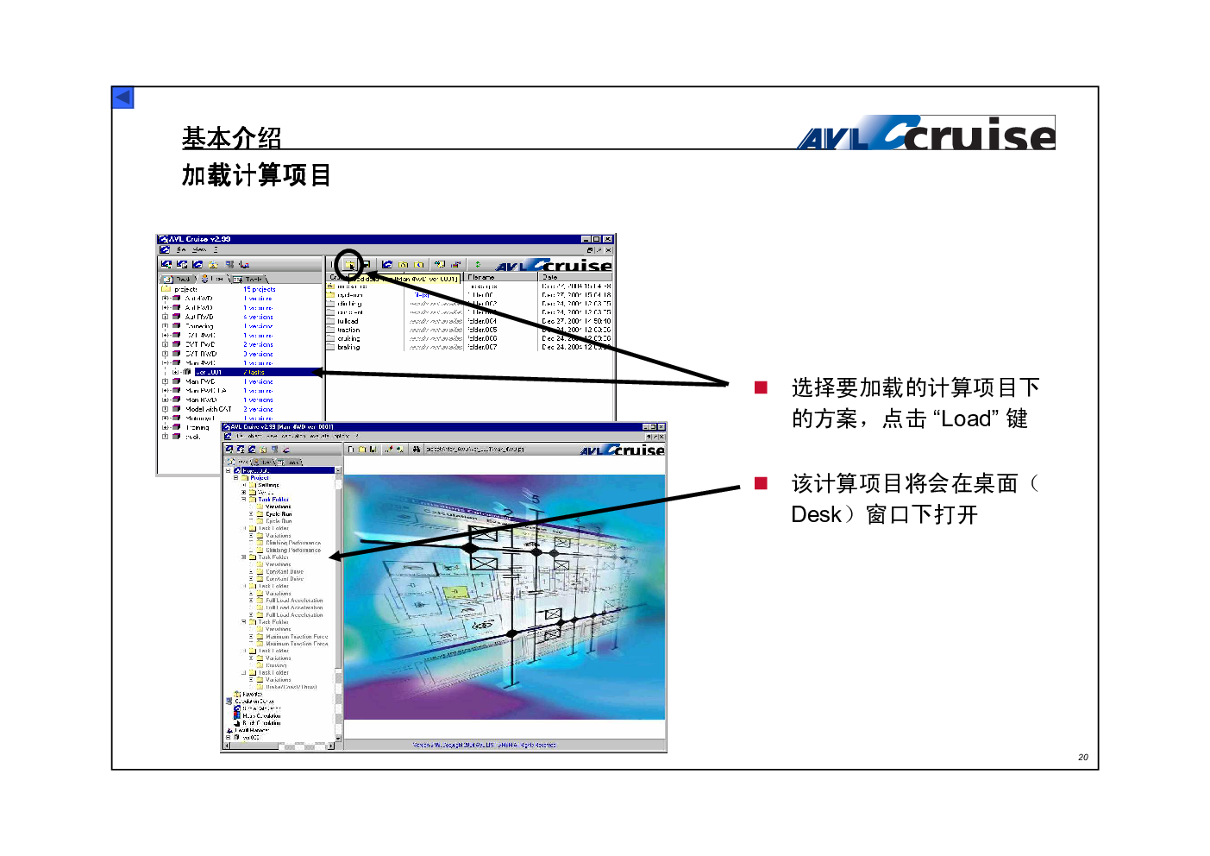Click the Favorites star icon in front window tree

click(238, 694)
